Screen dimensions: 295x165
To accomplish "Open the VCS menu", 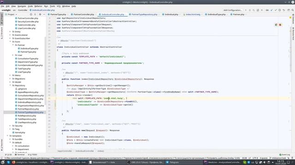I will [59, 6].
